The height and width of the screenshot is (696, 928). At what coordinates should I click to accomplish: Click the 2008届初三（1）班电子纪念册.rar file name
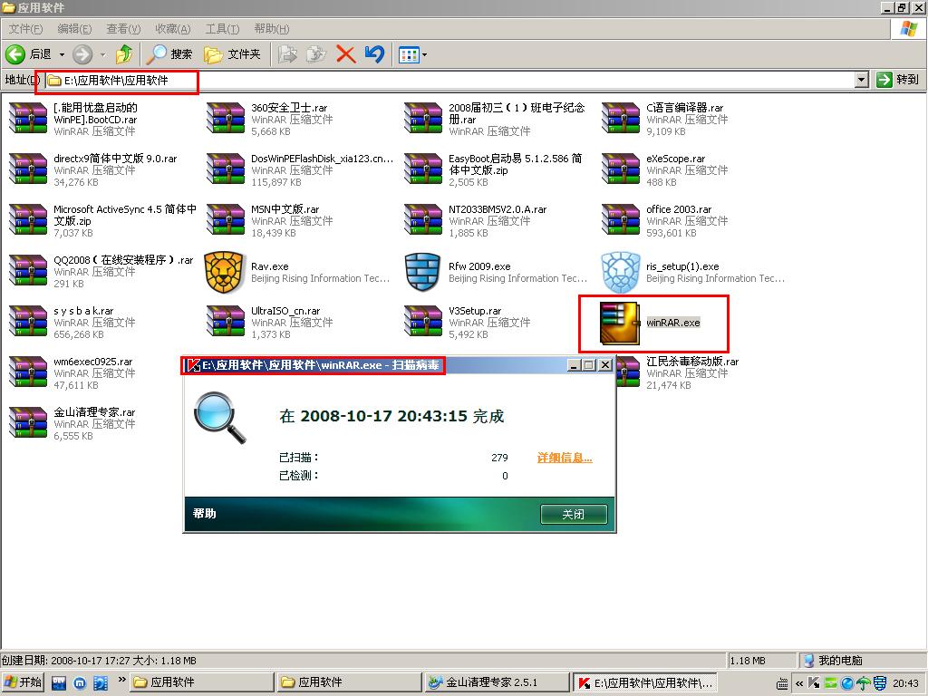(x=517, y=113)
